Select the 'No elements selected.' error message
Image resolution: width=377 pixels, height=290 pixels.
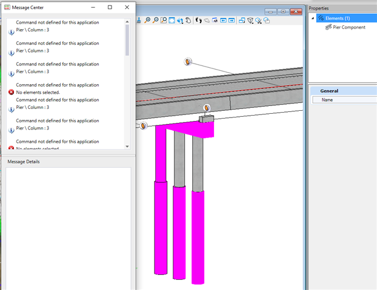(x=38, y=93)
